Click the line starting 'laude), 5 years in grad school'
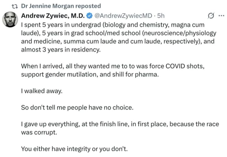The image size is (227, 157). point(119,33)
